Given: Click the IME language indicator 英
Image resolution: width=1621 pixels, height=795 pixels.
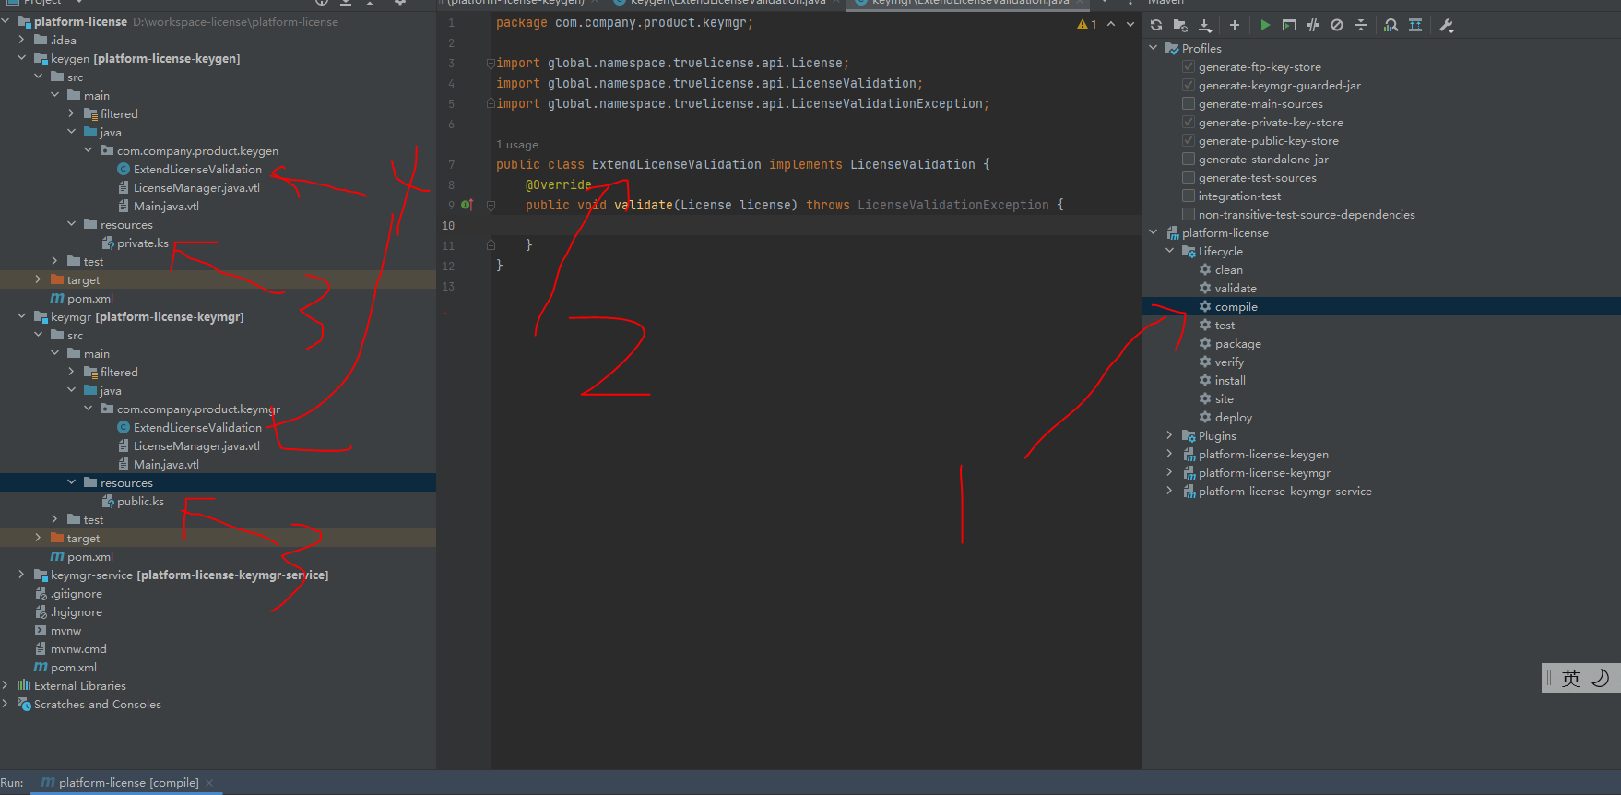Looking at the screenshot, I should point(1571,678).
